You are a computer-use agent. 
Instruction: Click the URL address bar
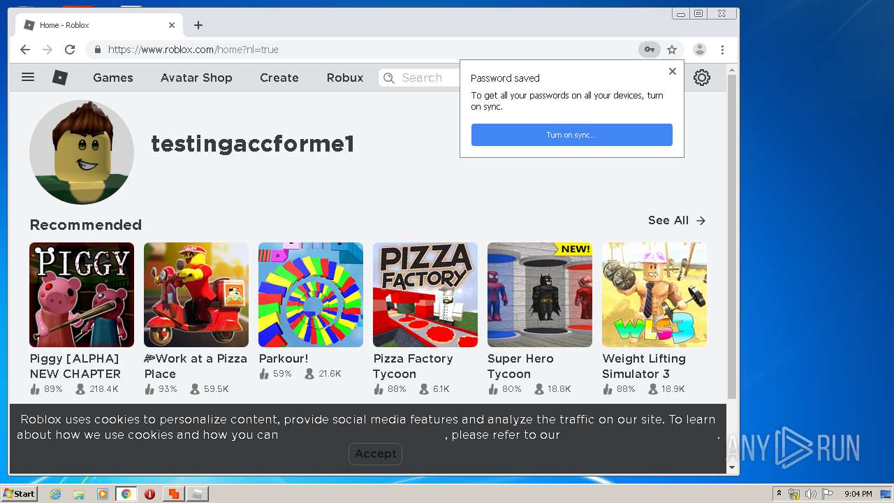tap(363, 50)
